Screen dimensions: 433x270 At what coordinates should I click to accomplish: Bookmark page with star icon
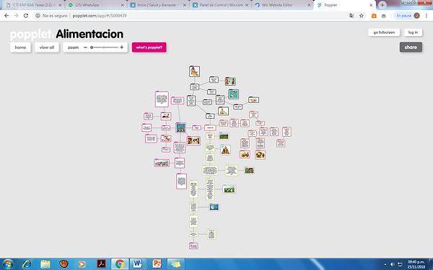click(x=362, y=16)
